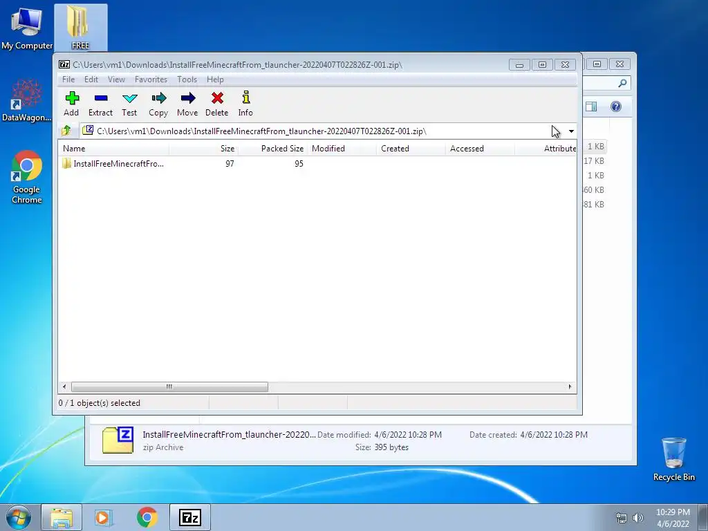This screenshot has height=531, width=708.
Task: Sort by the Size column header
Action: coord(204,149)
